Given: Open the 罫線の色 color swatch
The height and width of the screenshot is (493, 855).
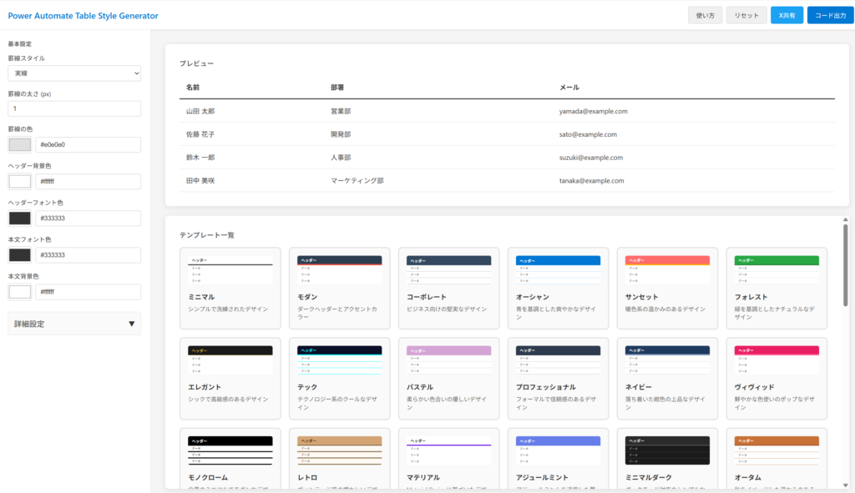Looking at the screenshot, I should (20, 145).
